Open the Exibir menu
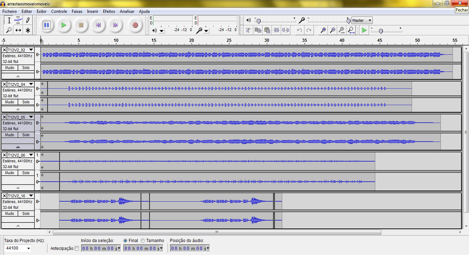The height and width of the screenshot is (255, 469). click(41, 11)
